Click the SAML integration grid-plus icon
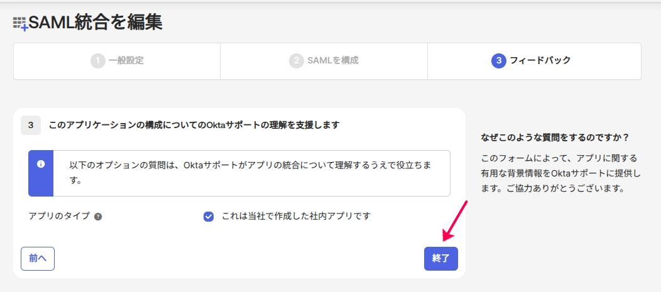This screenshot has width=661, height=292. 20,24
